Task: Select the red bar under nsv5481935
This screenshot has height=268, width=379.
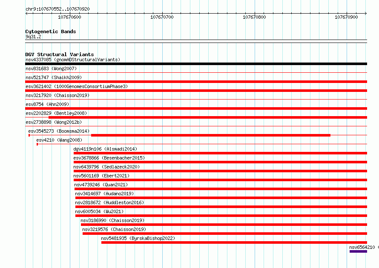Action: pyautogui.click(x=234, y=242)
